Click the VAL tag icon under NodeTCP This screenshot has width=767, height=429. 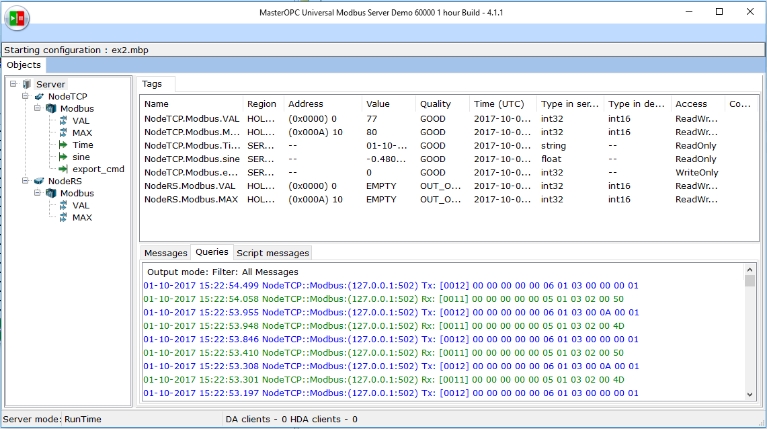63,120
